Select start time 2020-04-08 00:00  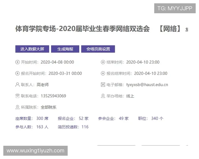[x=57, y=62]
